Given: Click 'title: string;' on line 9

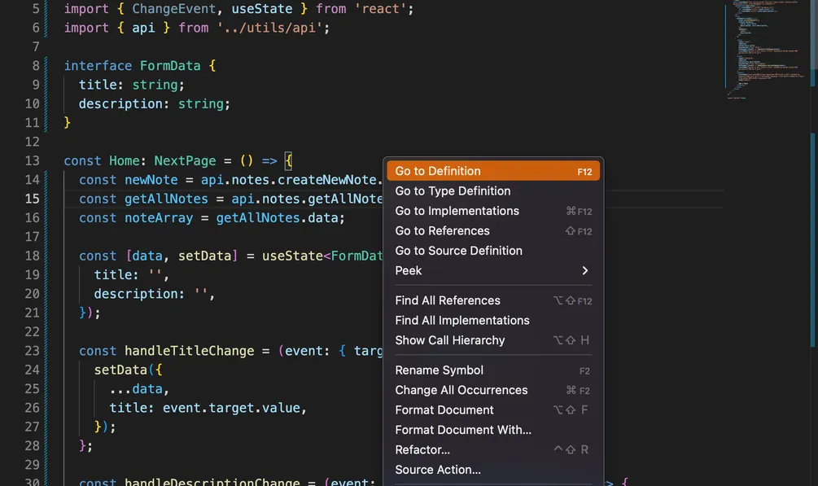Looking at the screenshot, I should coord(132,85).
